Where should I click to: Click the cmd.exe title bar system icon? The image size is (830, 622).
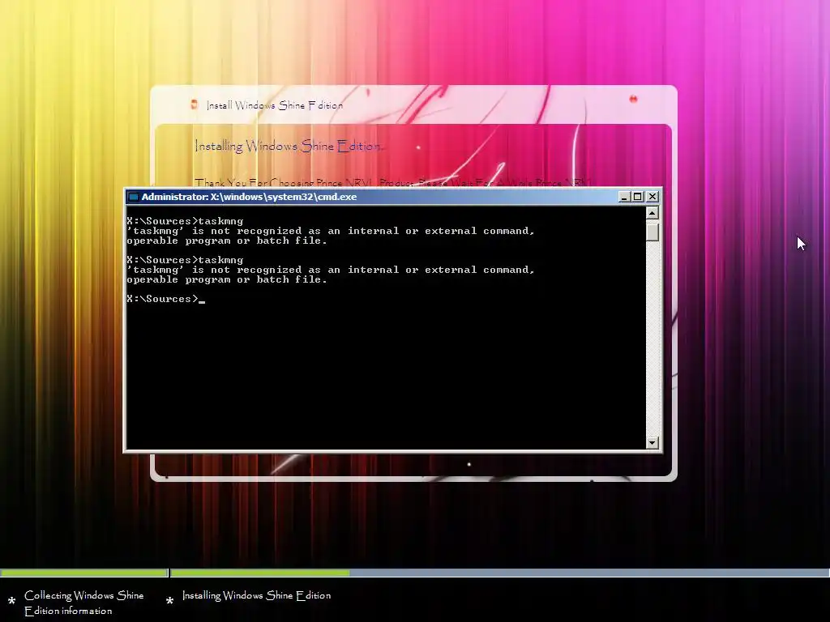pyautogui.click(x=134, y=197)
